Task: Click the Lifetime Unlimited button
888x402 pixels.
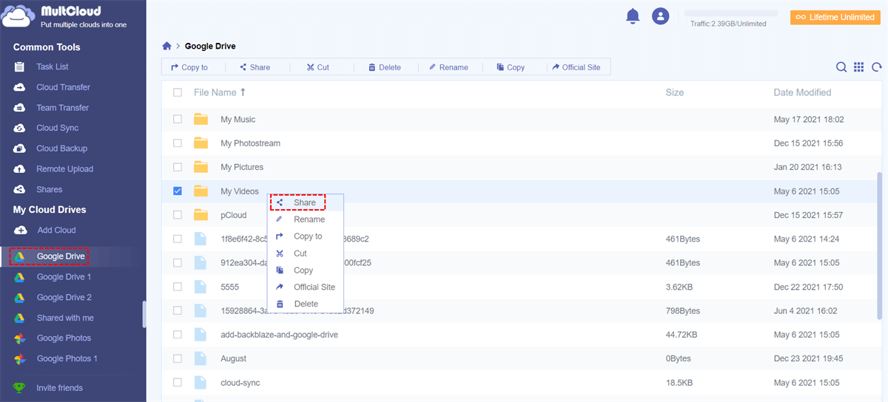Action: point(835,17)
